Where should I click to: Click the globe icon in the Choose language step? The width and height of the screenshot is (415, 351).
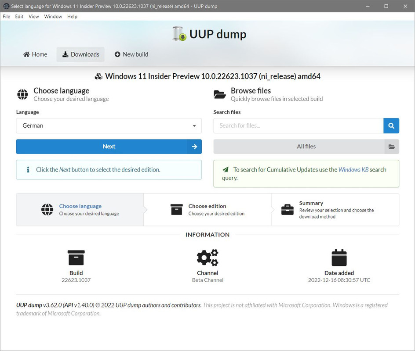pos(47,209)
